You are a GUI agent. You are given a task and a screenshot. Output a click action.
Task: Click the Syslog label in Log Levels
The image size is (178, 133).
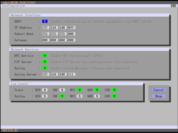[20, 96]
